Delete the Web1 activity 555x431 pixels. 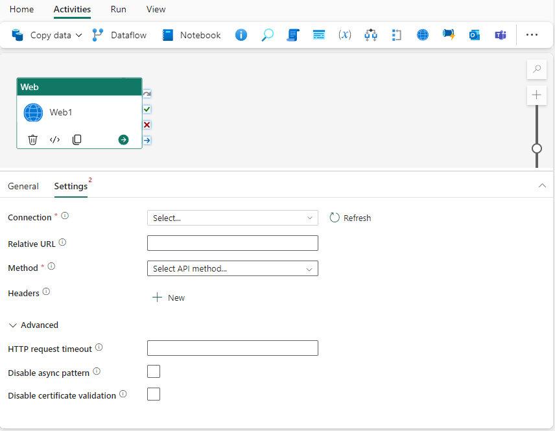click(x=32, y=139)
